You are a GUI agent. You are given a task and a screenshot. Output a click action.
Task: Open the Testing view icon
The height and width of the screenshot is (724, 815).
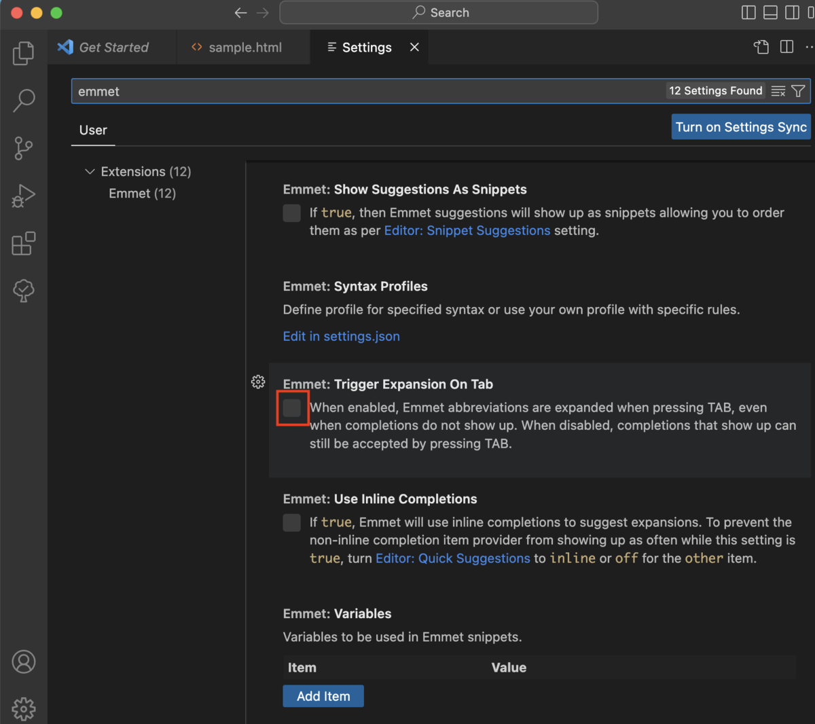[24, 291]
